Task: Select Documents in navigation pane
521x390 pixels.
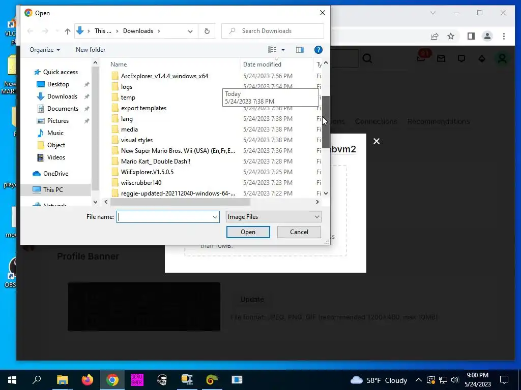Action: coord(57,109)
